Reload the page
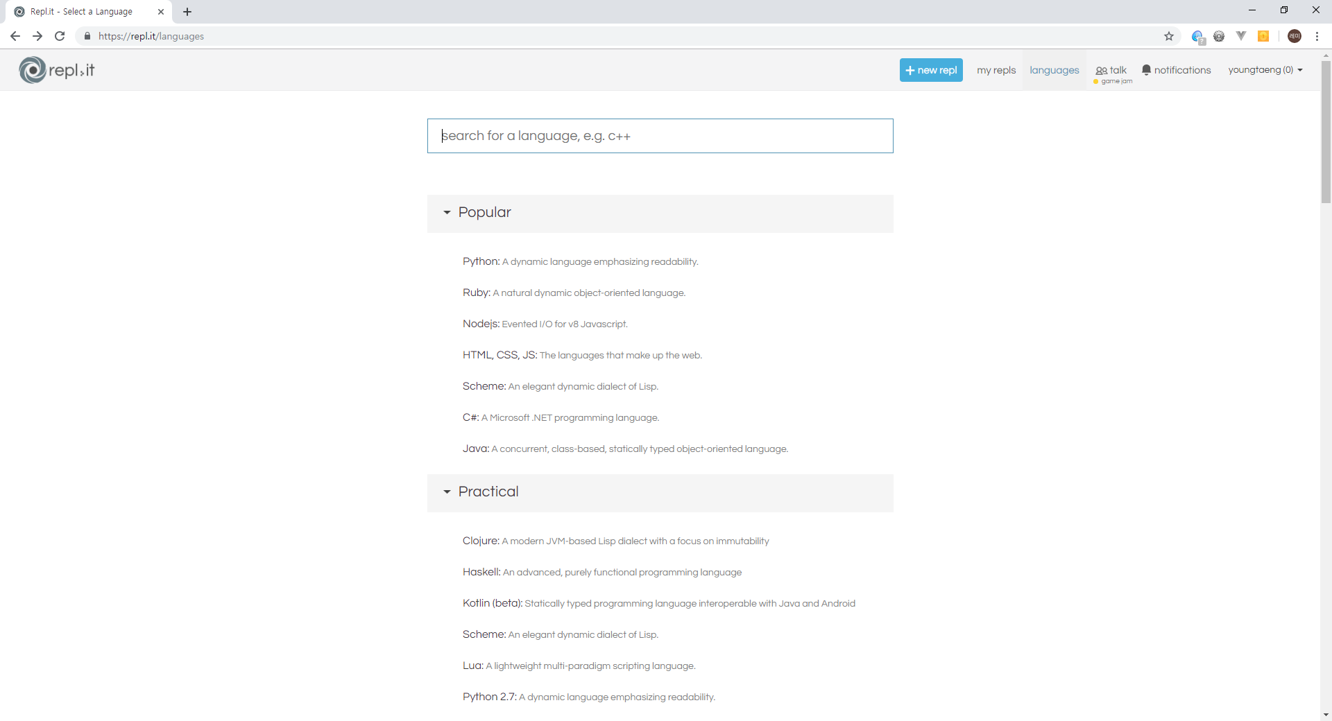Viewport: 1332px width, 721px height. (60, 36)
